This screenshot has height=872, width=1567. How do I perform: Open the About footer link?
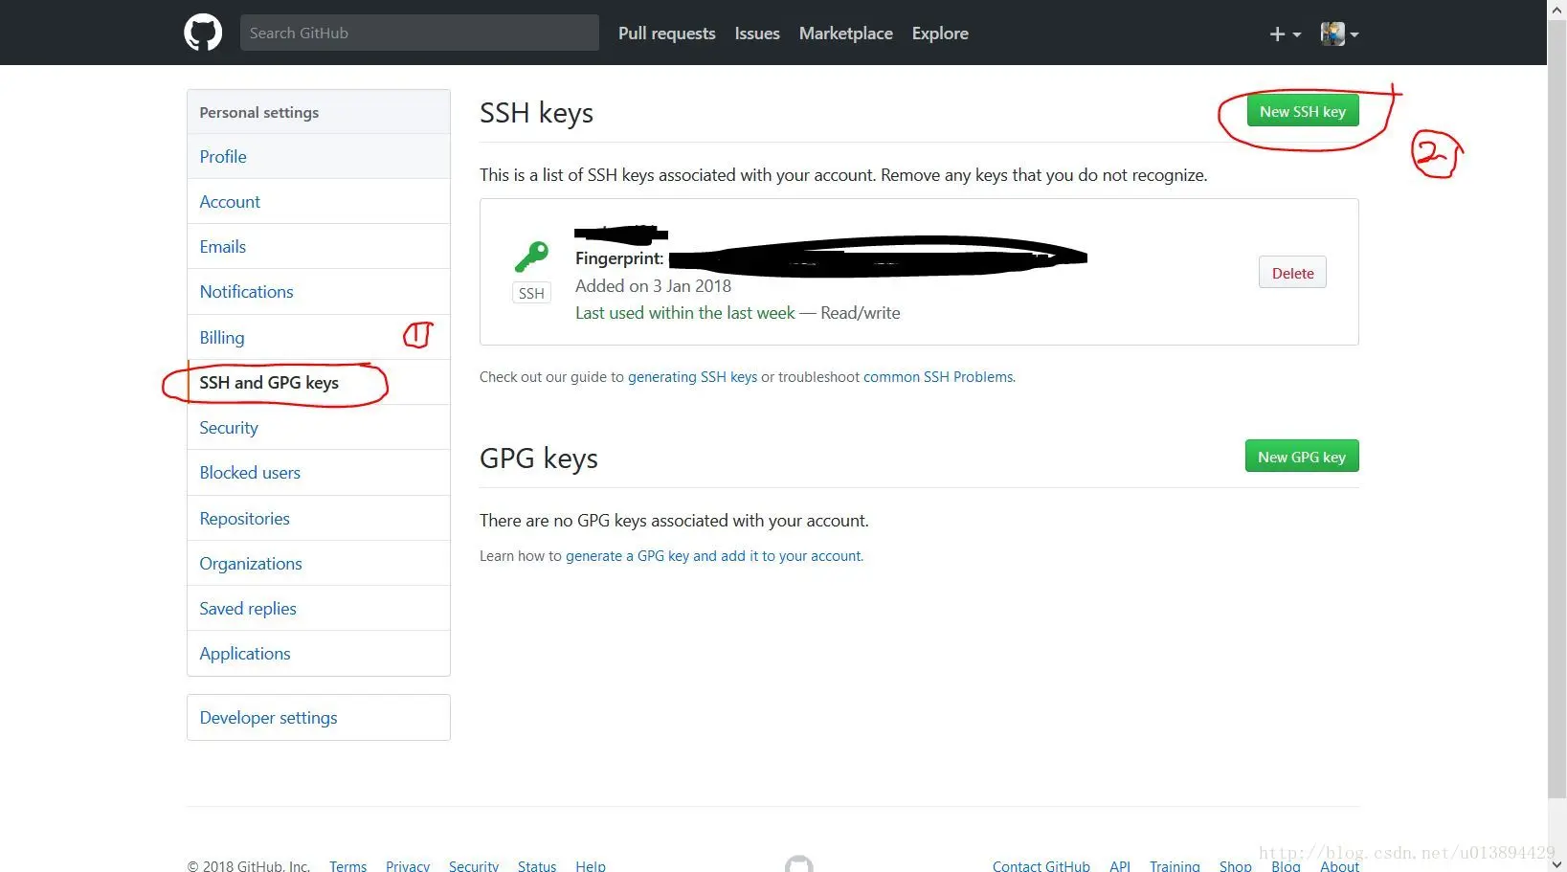[x=1339, y=865]
